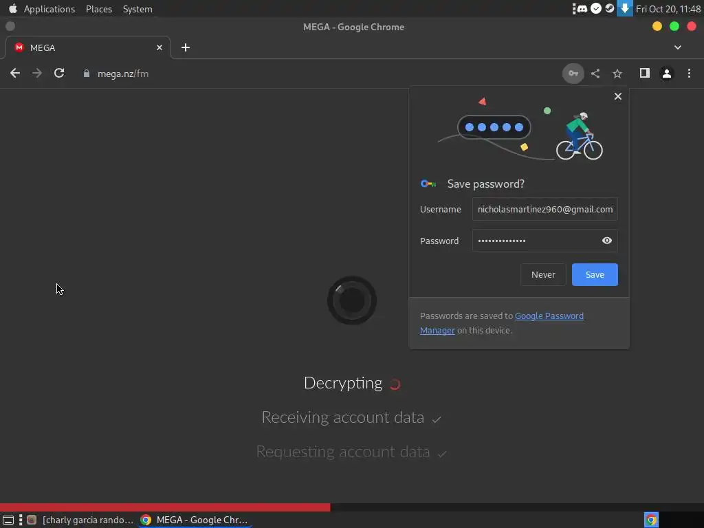Click the Chrome icon in bottom-right tray
The height and width of the screenshot is (528, 704).
click(651, 520)
